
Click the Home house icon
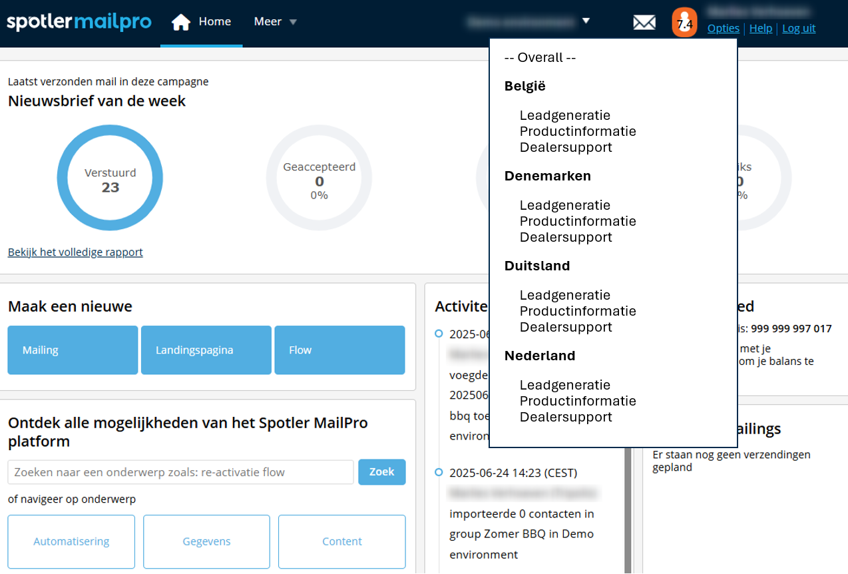pyautogui.click(x=180, y=23)
